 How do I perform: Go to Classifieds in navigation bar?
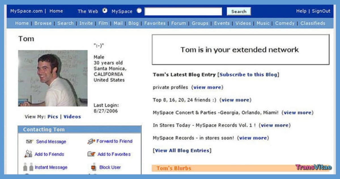[313, 23]
